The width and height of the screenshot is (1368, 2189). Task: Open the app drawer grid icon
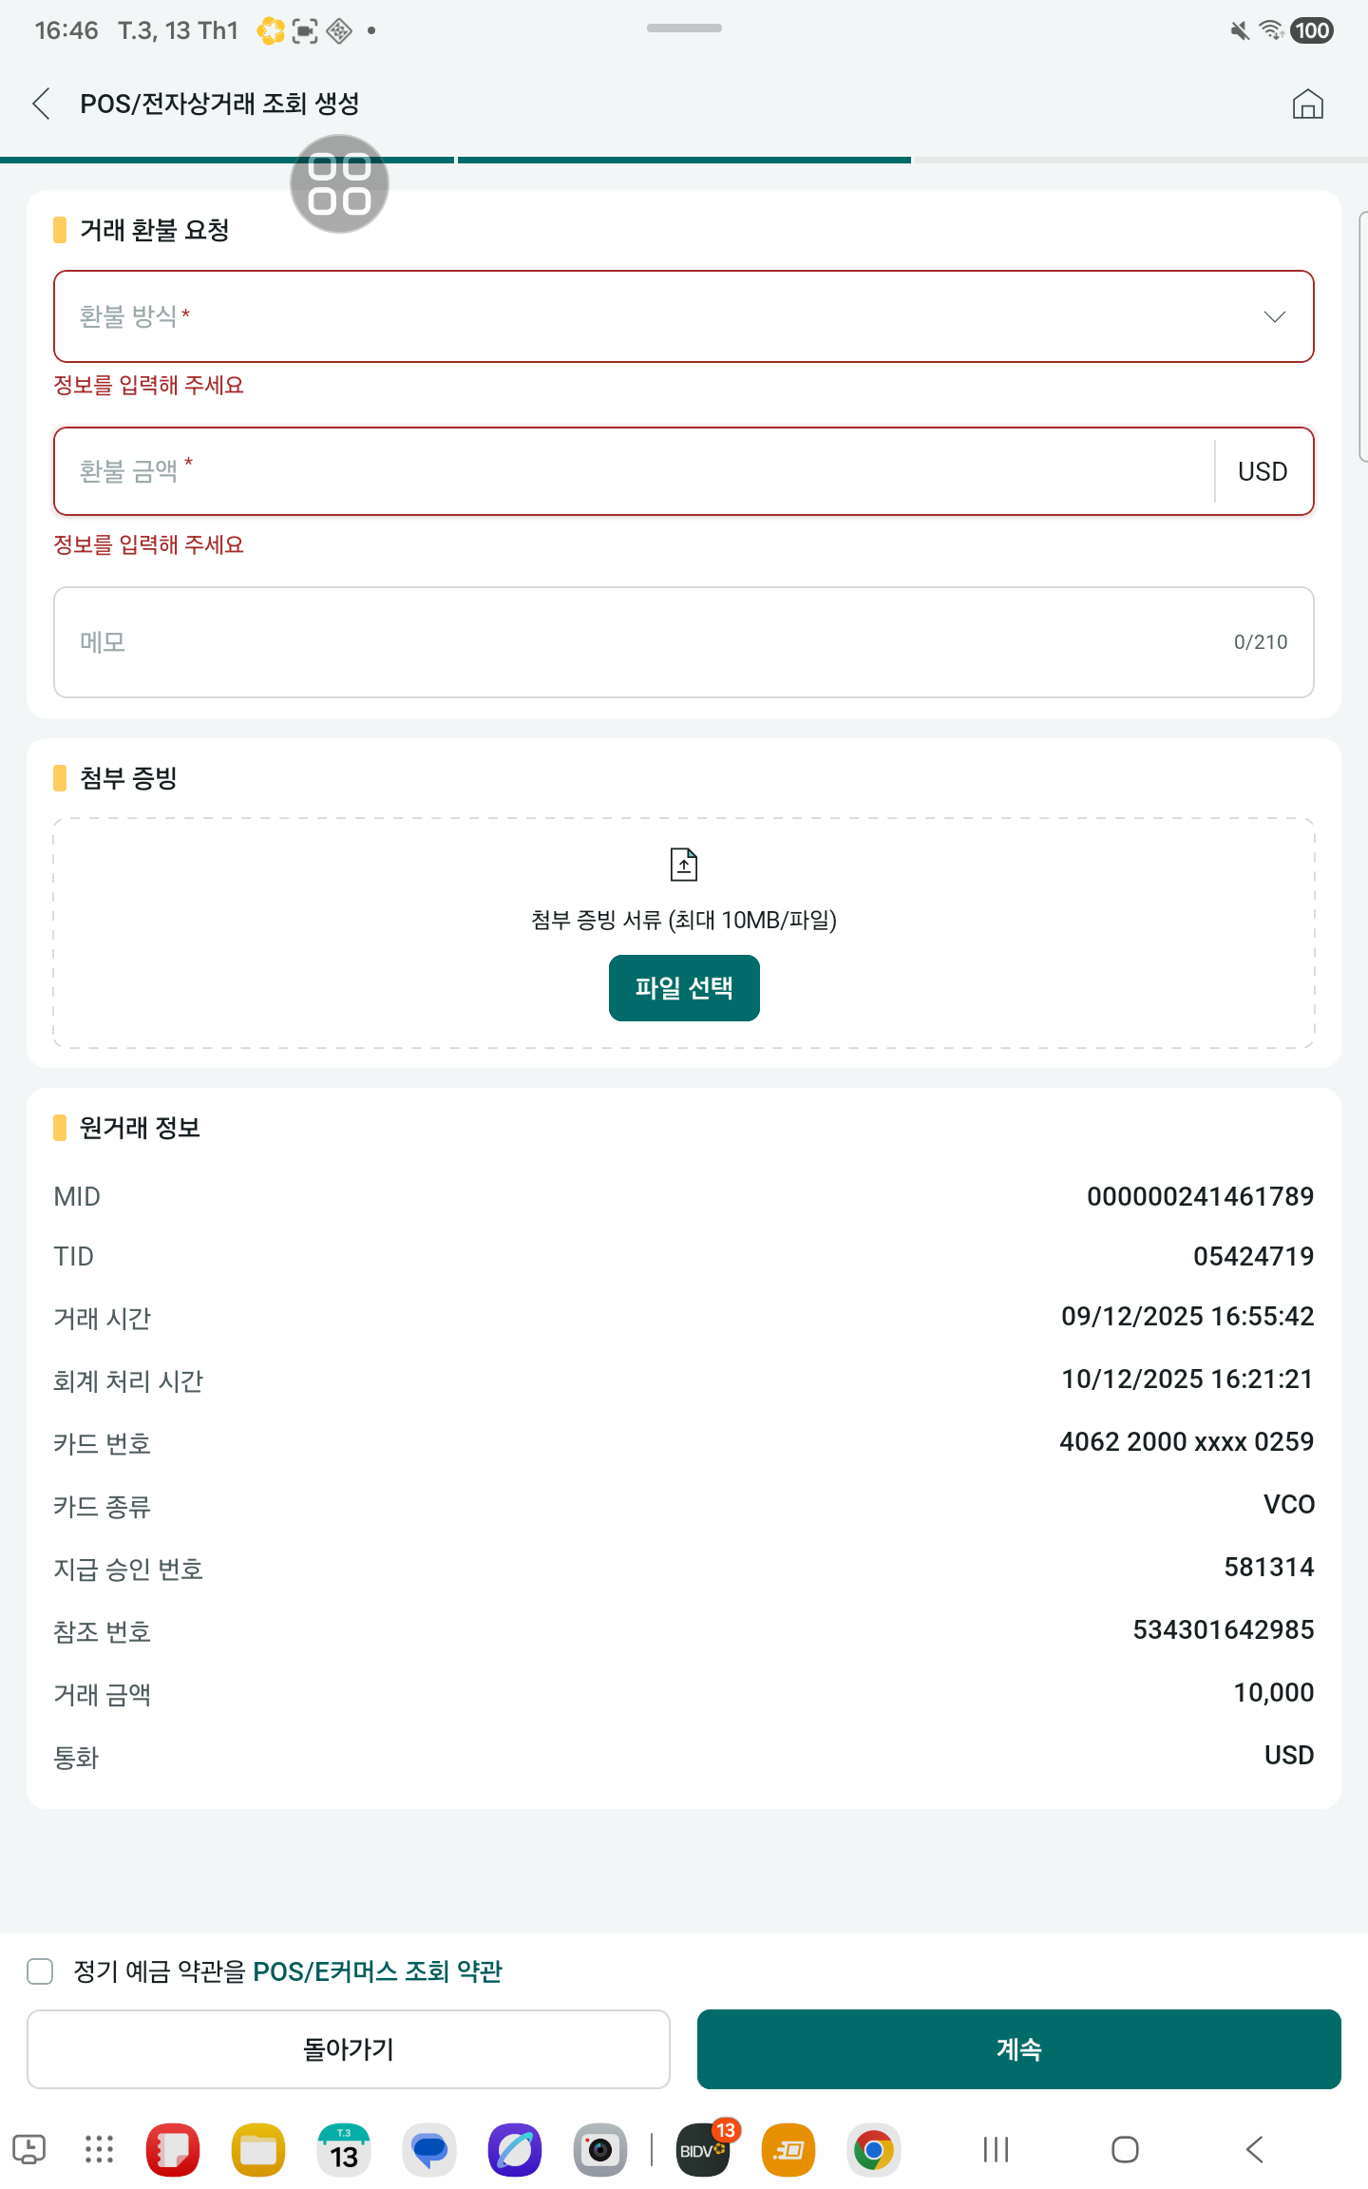99,2149
